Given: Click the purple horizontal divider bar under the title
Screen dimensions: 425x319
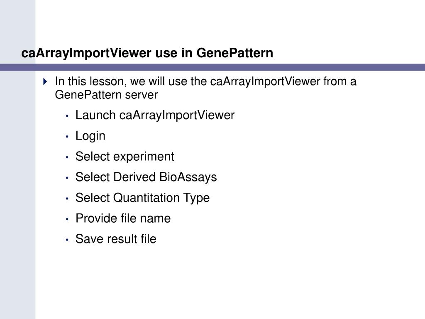Looking at the screenshot, I should tap(212, 67).
